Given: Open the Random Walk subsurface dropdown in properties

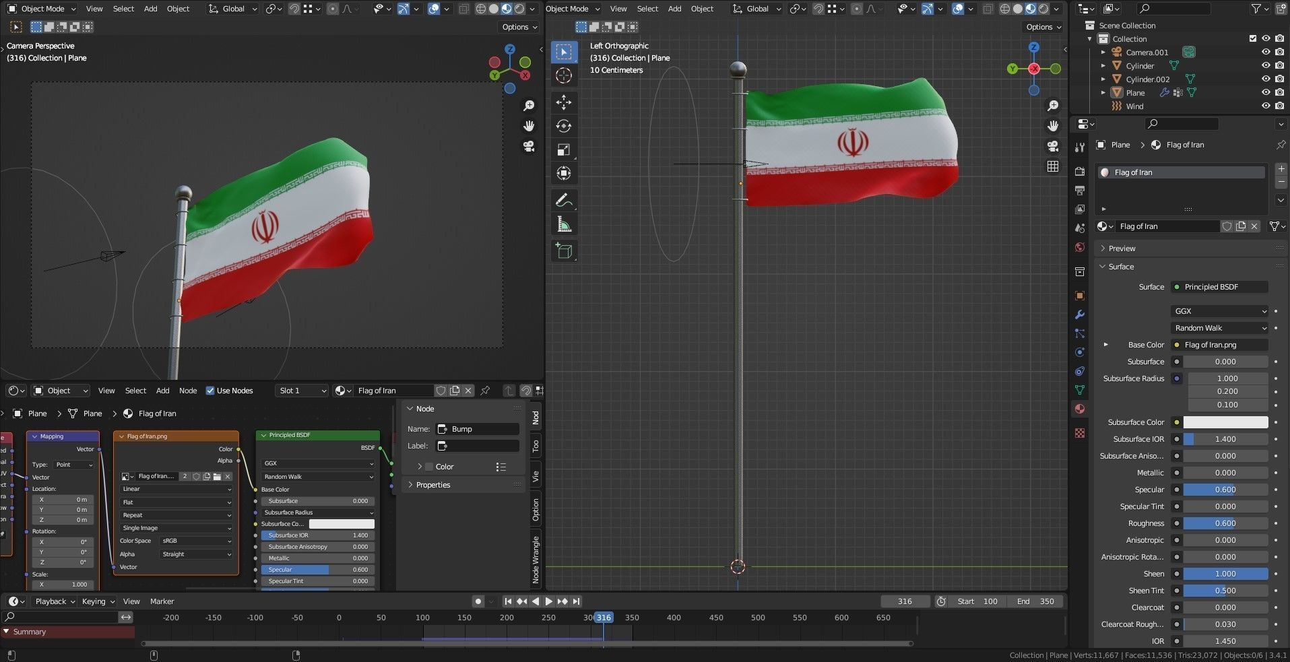Looking at the screenshot, I should 1220,328.
